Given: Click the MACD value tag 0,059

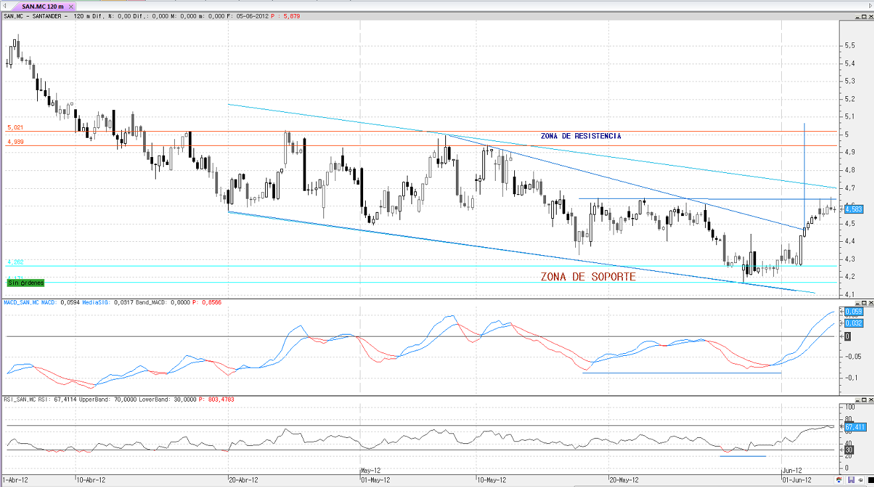Looking at the screenshot, I should click(853, 311).
